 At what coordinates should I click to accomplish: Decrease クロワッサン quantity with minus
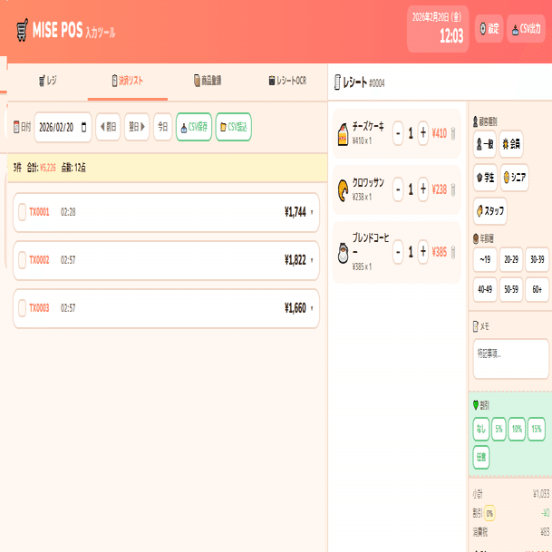click(398, 189)
